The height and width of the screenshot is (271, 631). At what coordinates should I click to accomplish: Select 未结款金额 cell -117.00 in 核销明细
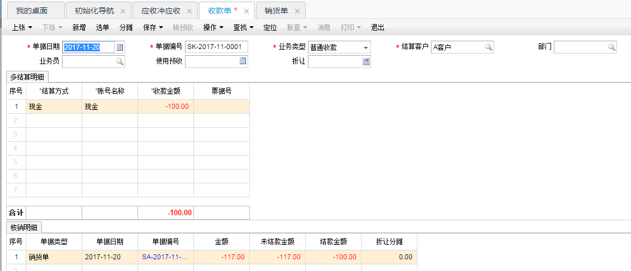coord(278,257)
